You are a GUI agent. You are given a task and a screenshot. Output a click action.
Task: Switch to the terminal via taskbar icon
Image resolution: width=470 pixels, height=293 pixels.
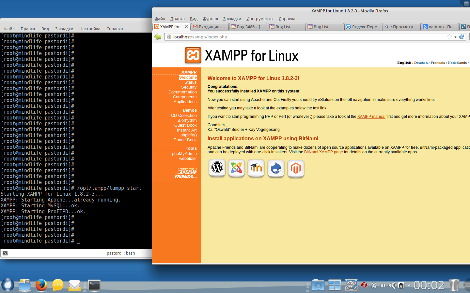pos(94,285)
